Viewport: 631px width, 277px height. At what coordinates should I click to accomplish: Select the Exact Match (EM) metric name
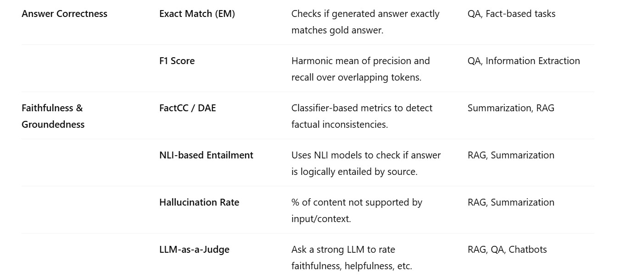(197, 14)
